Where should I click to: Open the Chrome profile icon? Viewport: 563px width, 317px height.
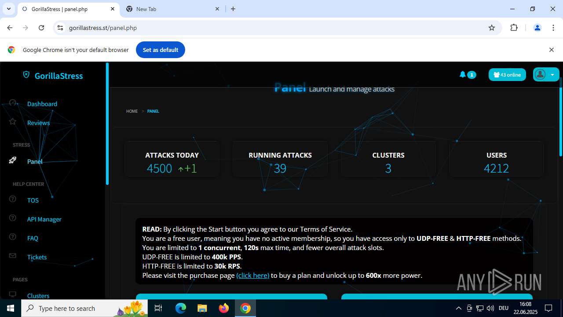click(537, 28)
